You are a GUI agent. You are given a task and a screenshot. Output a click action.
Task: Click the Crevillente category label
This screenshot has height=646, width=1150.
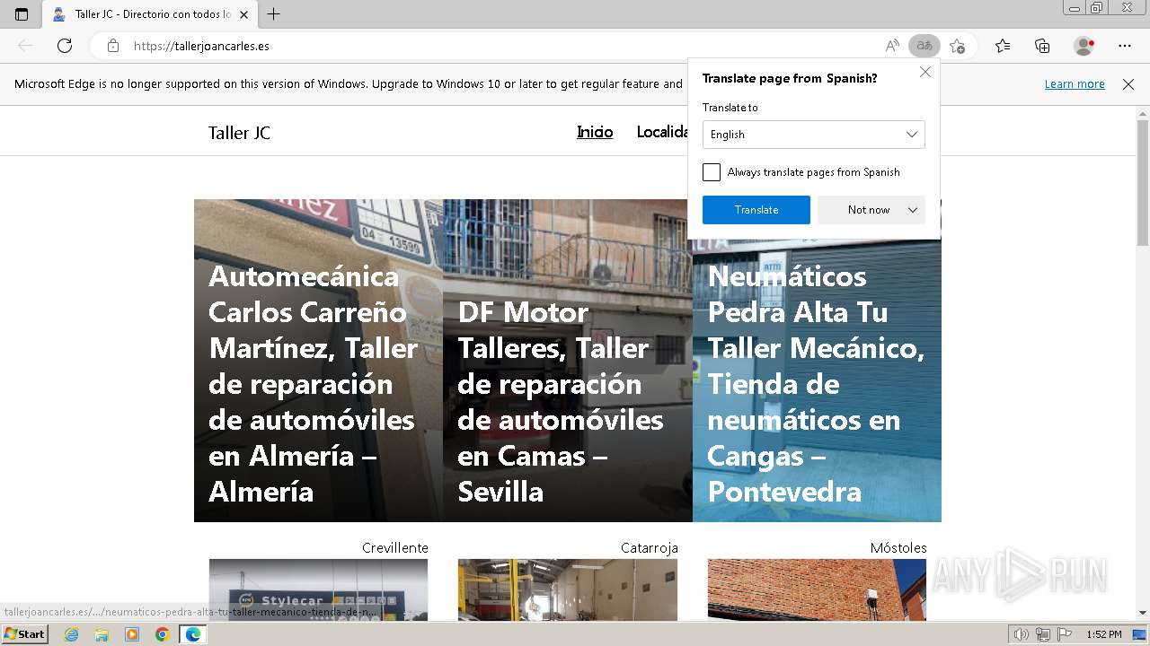coord(395,548)
